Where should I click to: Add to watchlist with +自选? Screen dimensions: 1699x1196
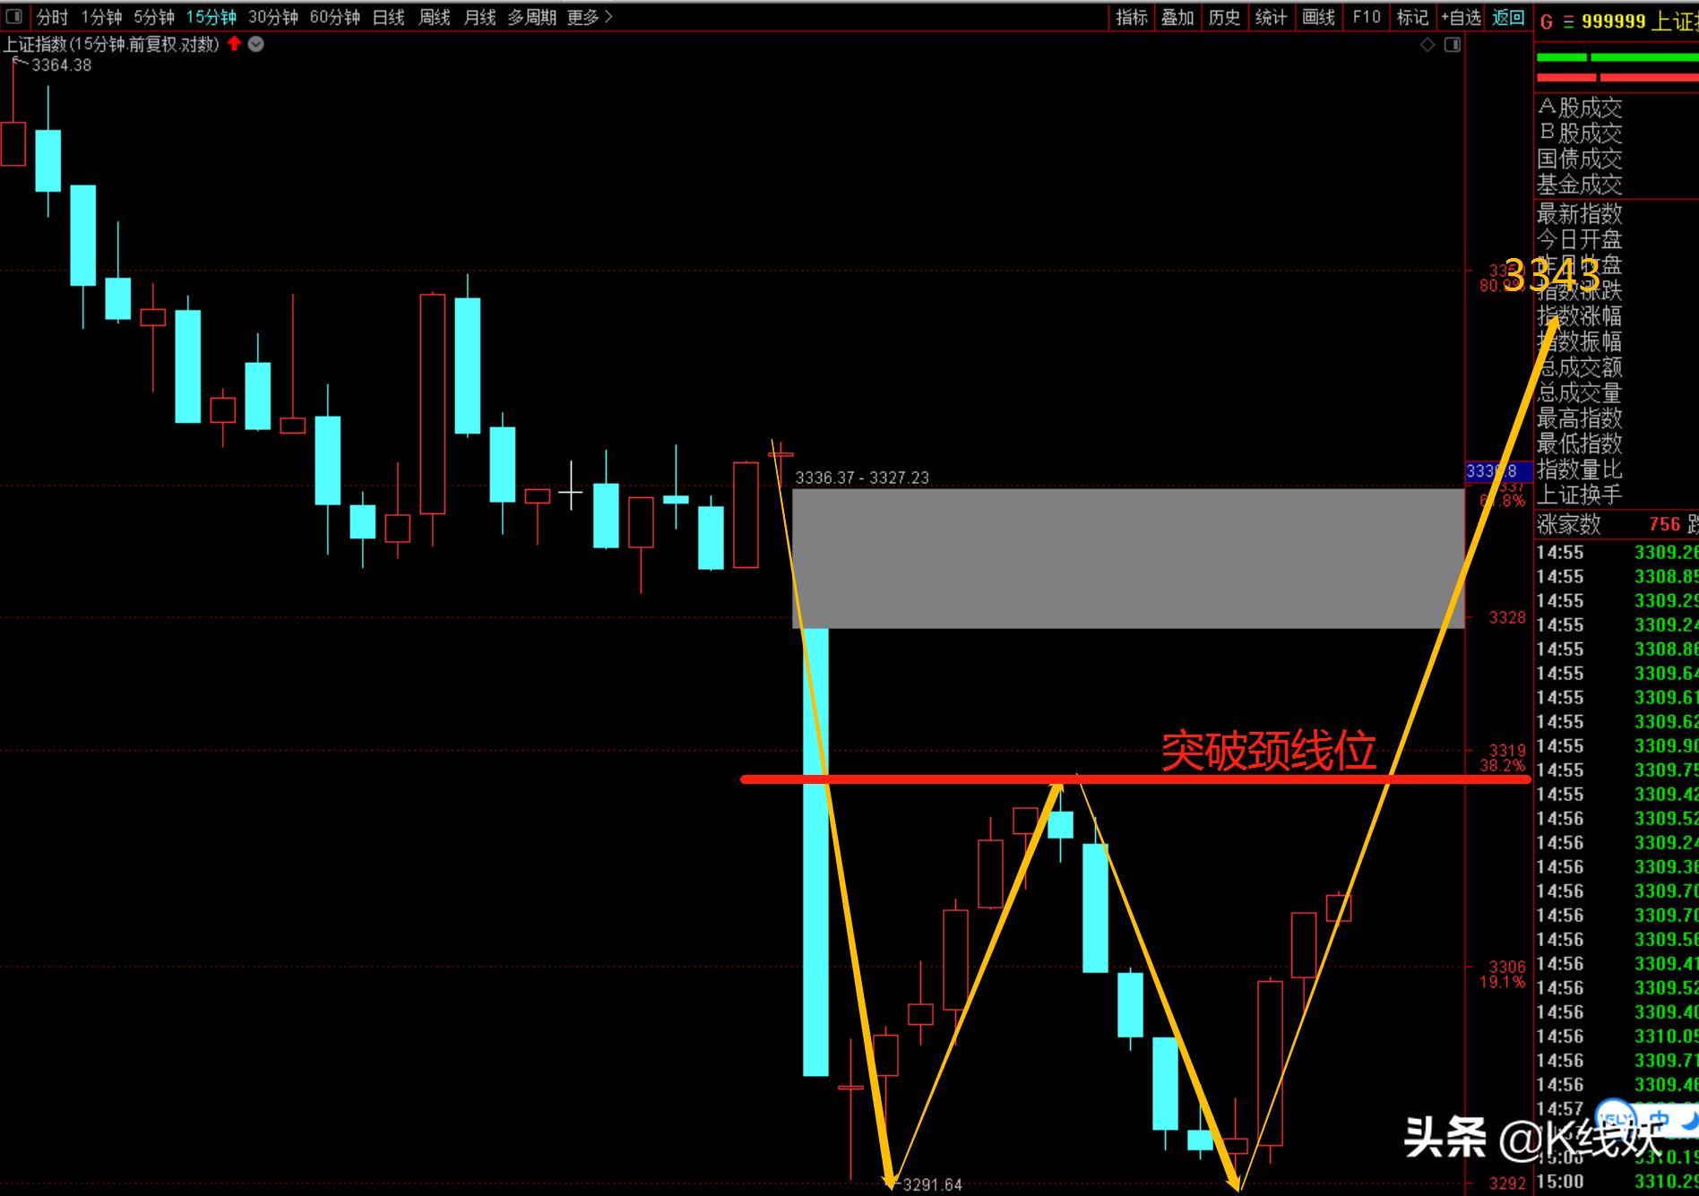pos(1462,17)
